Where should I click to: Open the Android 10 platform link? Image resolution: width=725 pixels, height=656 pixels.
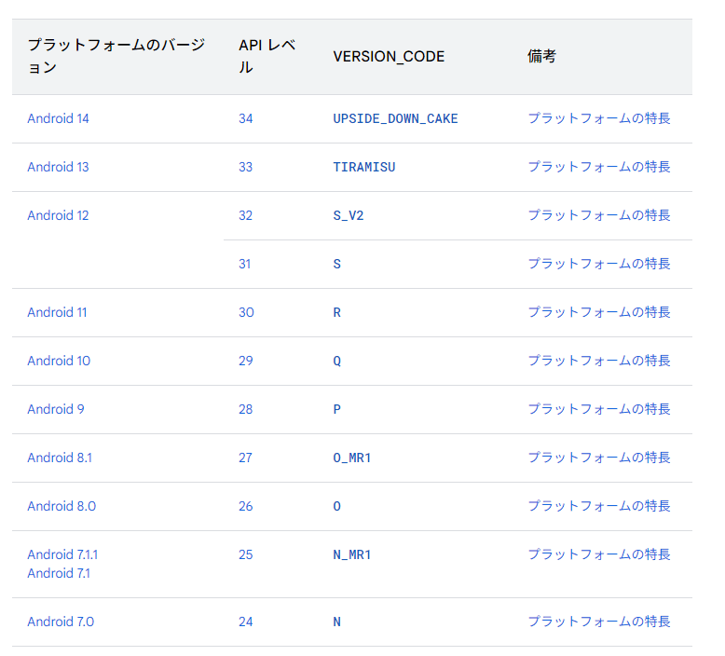click(59, 361)
